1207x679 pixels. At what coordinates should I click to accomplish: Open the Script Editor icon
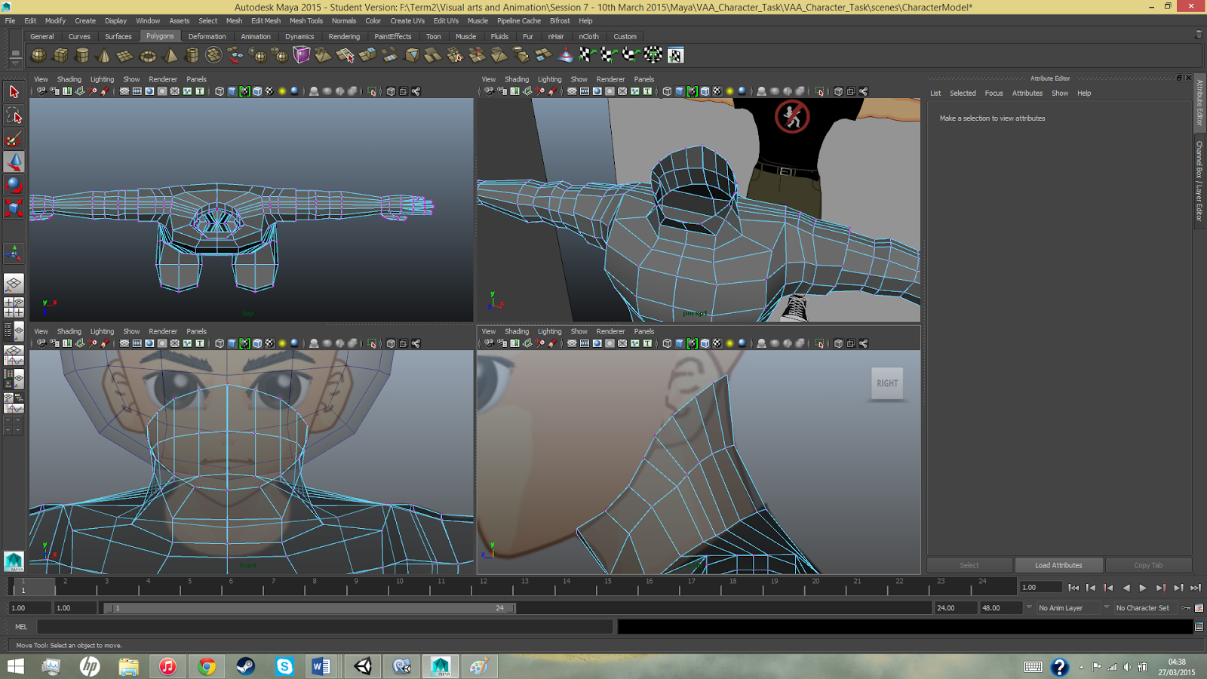click(1199, 627)
